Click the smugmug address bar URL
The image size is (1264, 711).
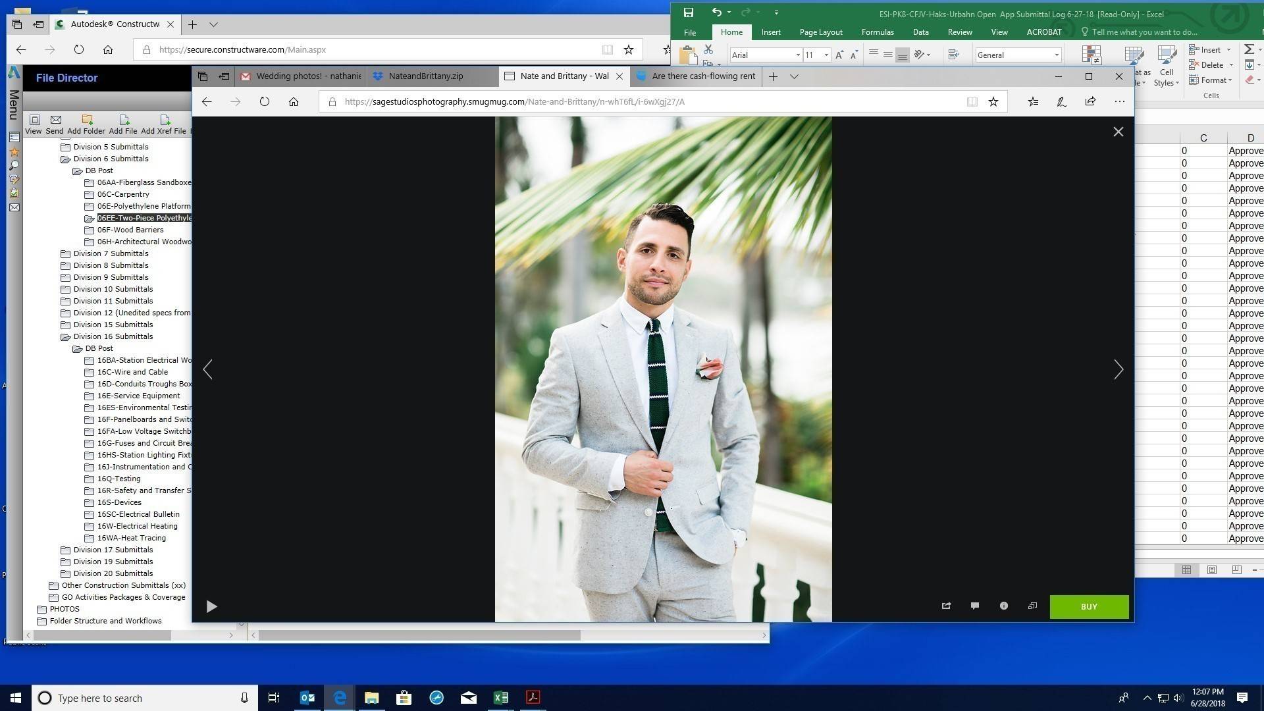click(x=513, y=101)
